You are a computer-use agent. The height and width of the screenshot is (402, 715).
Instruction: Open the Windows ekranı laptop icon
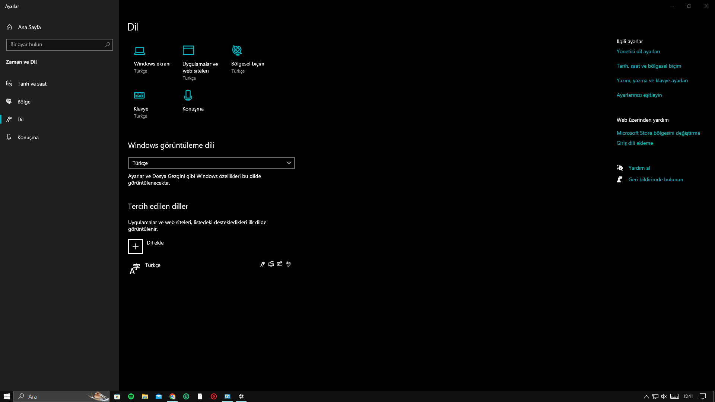click(x=140, y=51)
